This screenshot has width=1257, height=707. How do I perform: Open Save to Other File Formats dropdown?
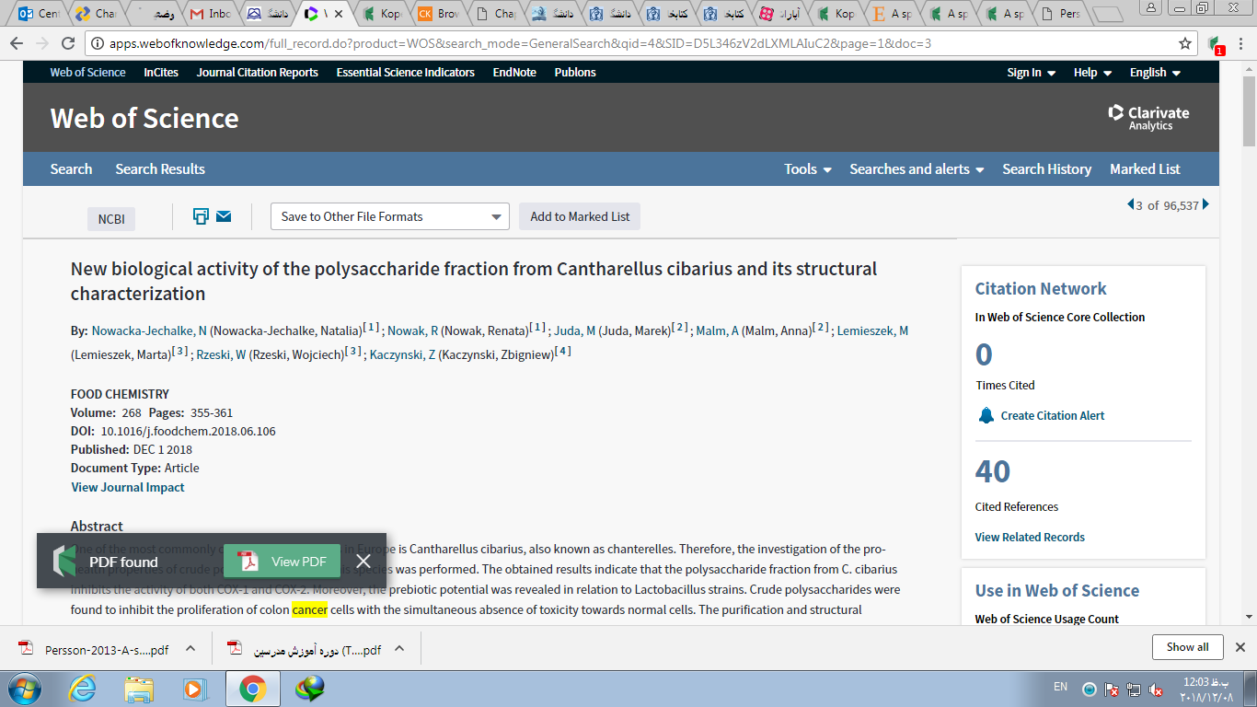(390, 216)
